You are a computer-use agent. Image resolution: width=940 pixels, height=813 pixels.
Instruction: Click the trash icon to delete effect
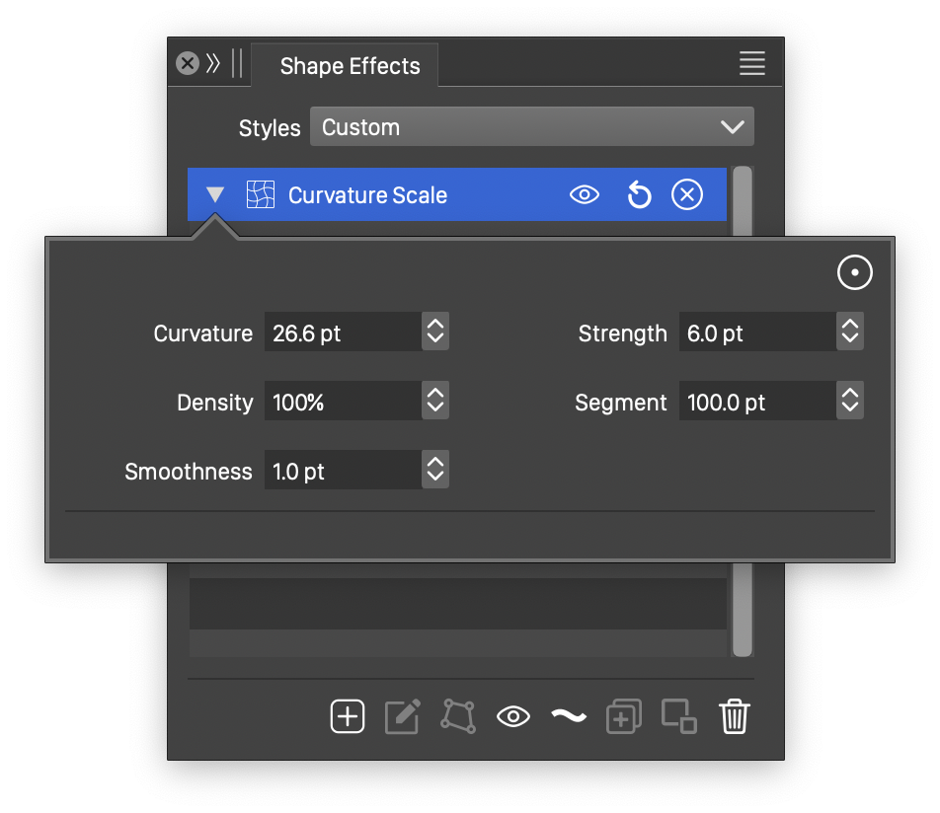coord(734,716)
